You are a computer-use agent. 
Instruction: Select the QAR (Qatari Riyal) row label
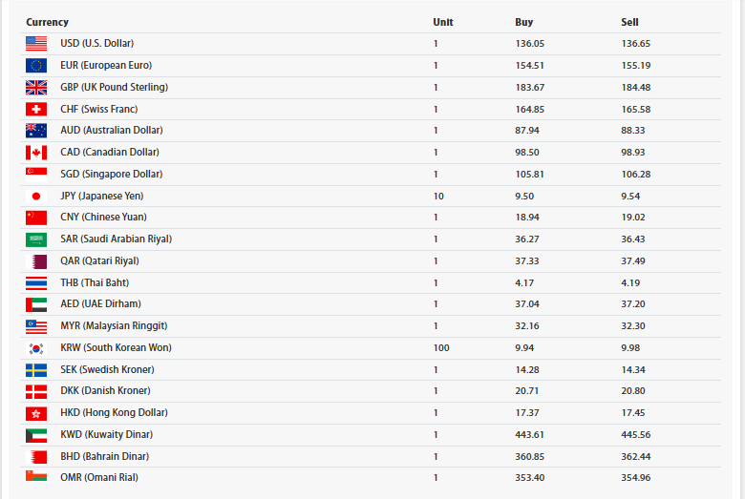pyautogui.click(x=99, y=260)
